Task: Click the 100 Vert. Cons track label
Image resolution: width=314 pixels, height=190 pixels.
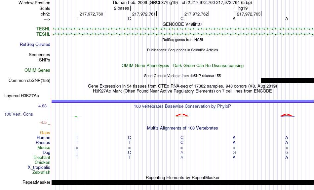Action: click(19, 114)
